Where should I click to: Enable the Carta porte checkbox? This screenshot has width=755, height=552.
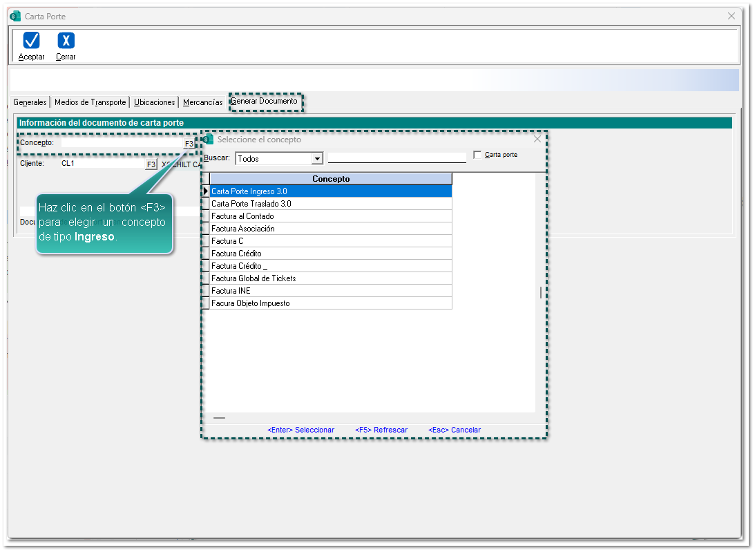click(477, 155)
